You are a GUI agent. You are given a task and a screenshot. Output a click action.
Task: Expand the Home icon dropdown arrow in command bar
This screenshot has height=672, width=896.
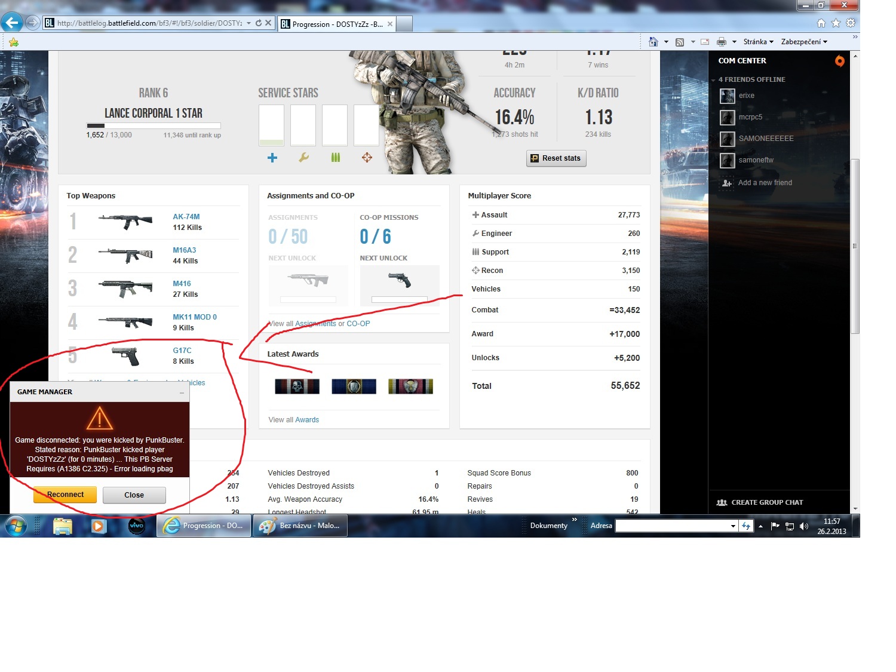[666, 42]
